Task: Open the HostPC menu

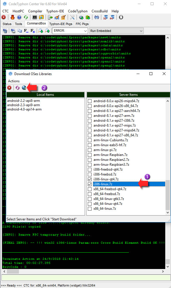Action: (x=18, y=11)
